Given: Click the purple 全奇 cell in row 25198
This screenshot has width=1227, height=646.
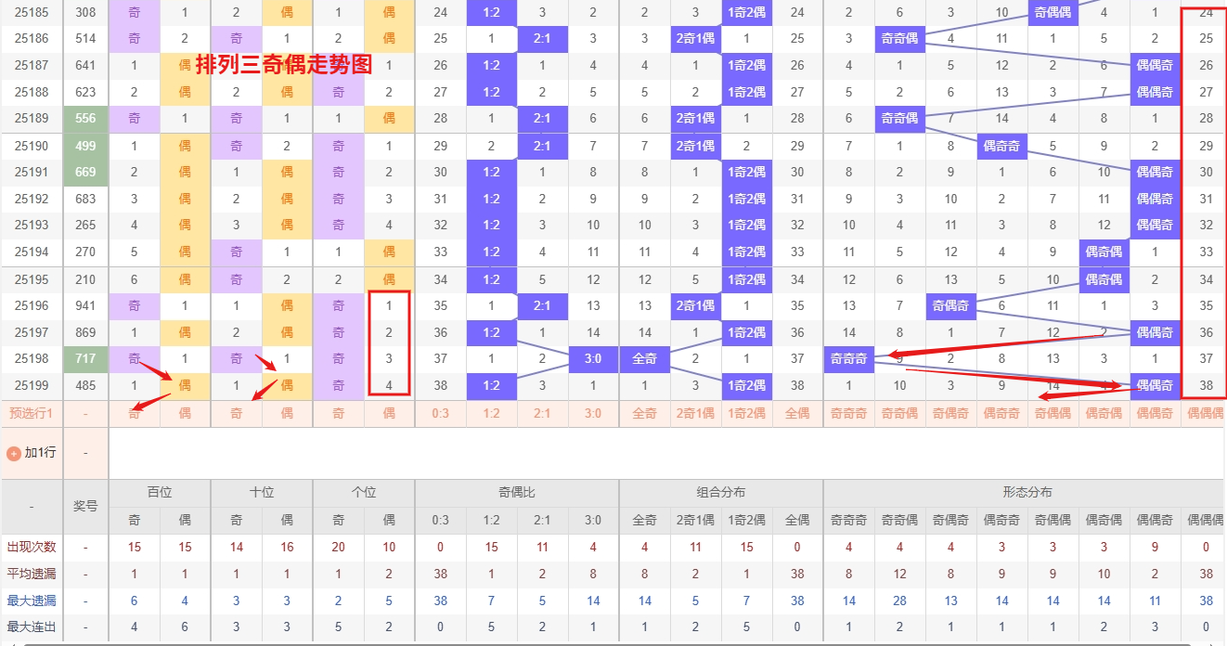Looking at the screenshot, I should point(644,358).
